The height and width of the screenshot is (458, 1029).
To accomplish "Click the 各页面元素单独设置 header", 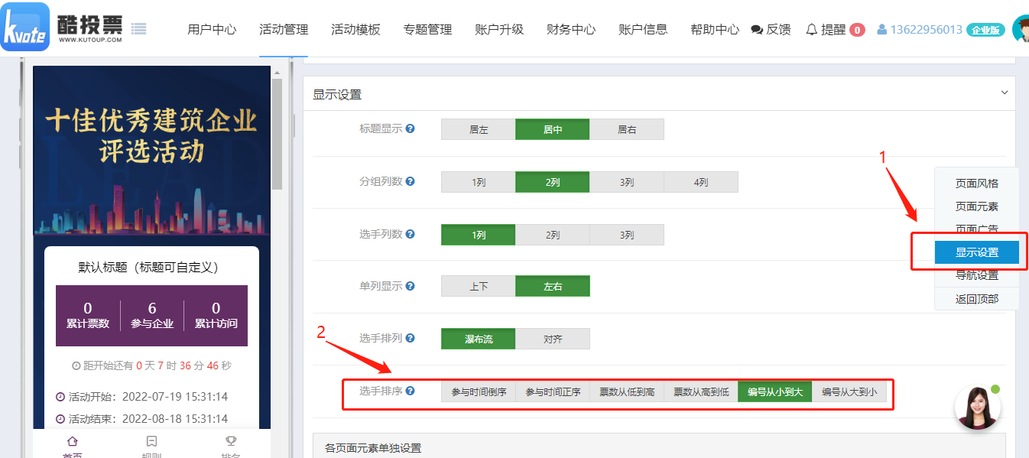I will coord(659,448).
